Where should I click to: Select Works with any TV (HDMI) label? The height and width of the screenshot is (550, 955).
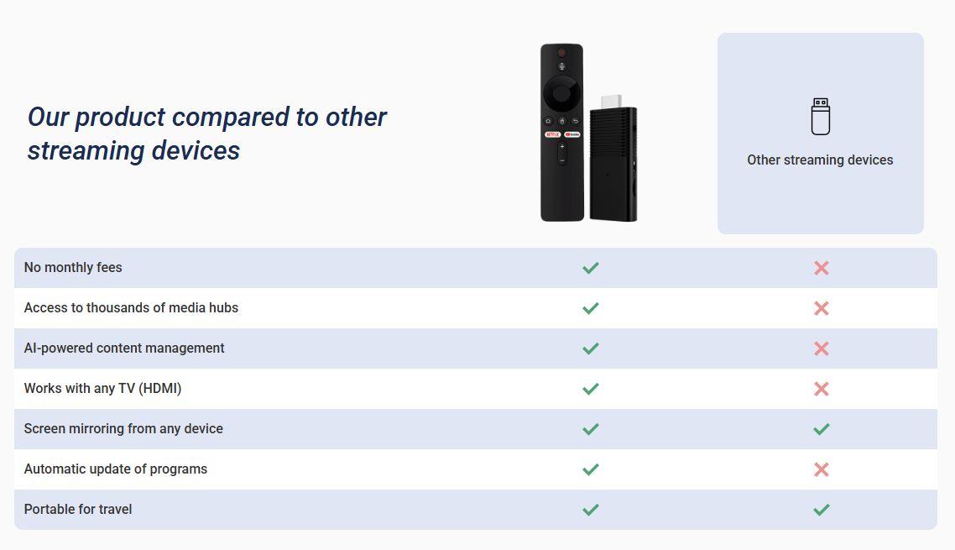(x=103, y=389)
